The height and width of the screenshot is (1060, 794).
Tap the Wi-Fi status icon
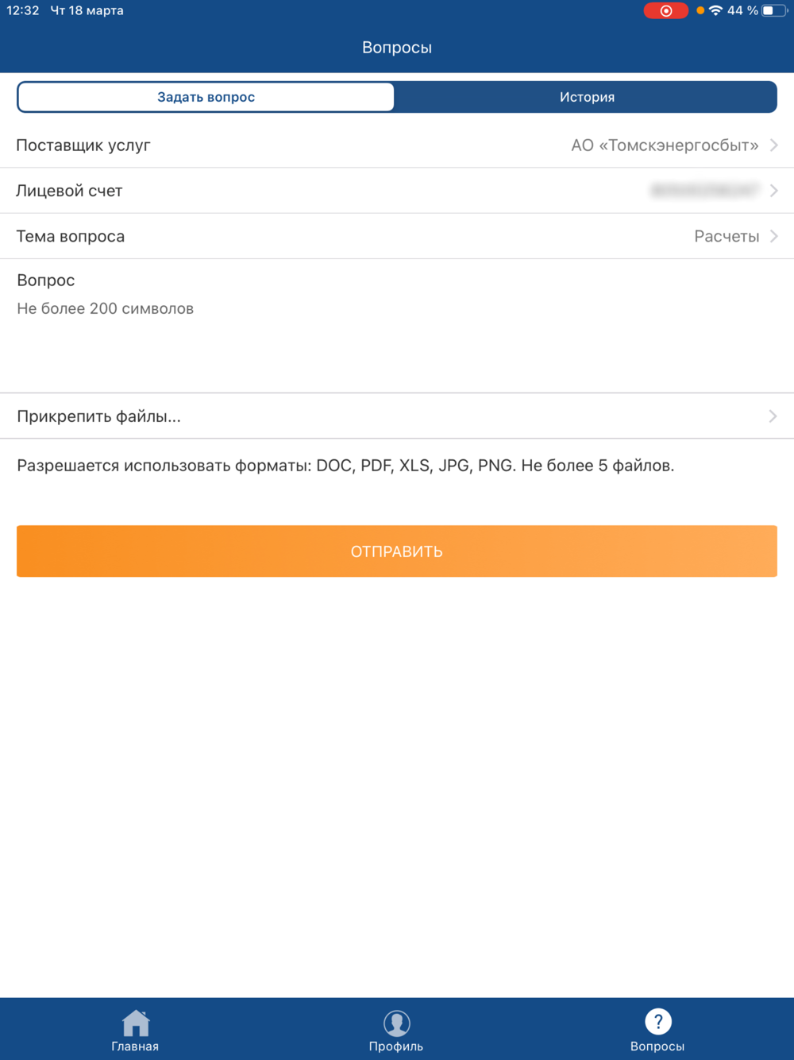715,11
